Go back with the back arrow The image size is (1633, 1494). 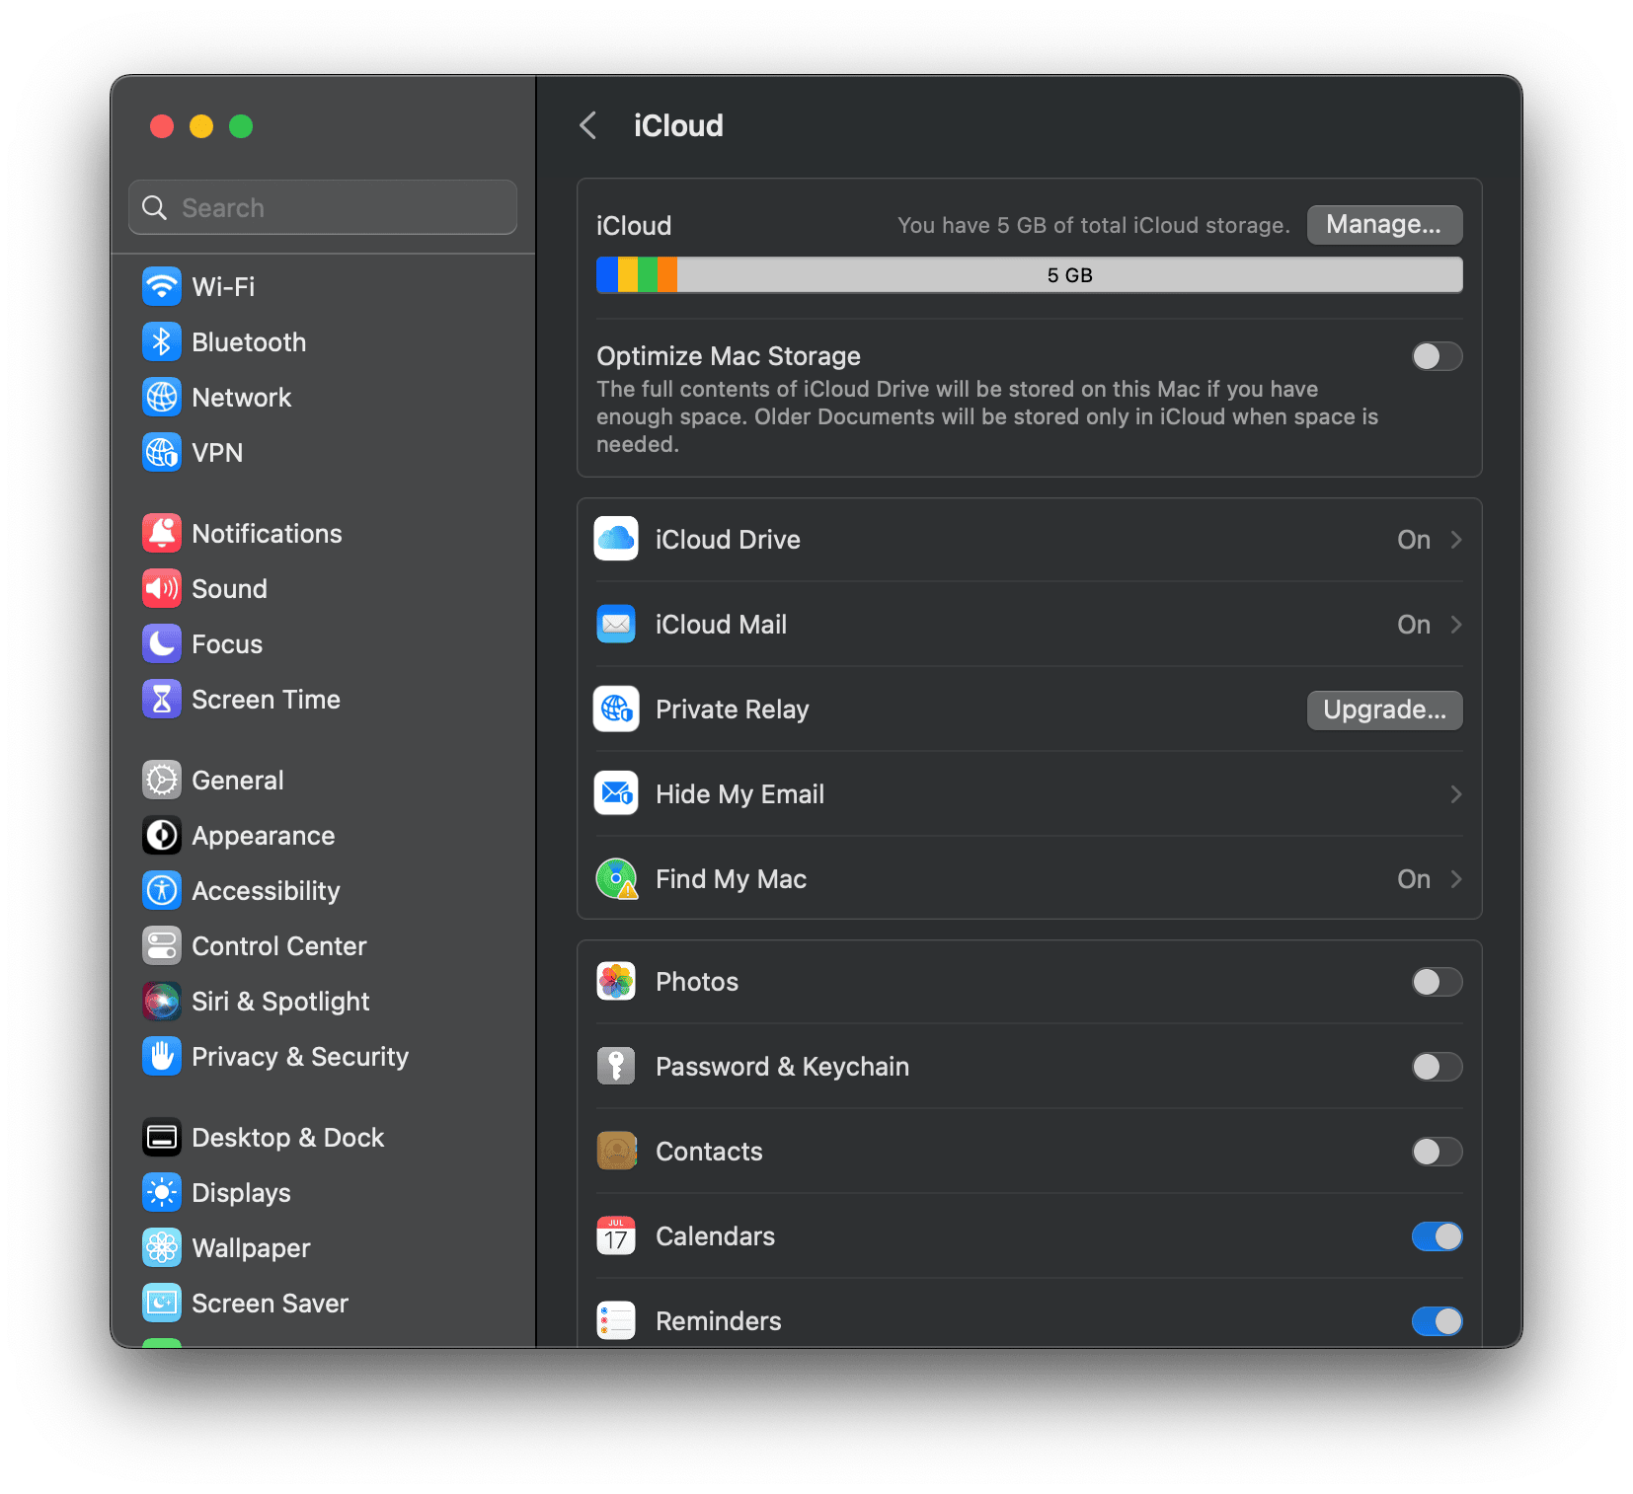(588, 125)
